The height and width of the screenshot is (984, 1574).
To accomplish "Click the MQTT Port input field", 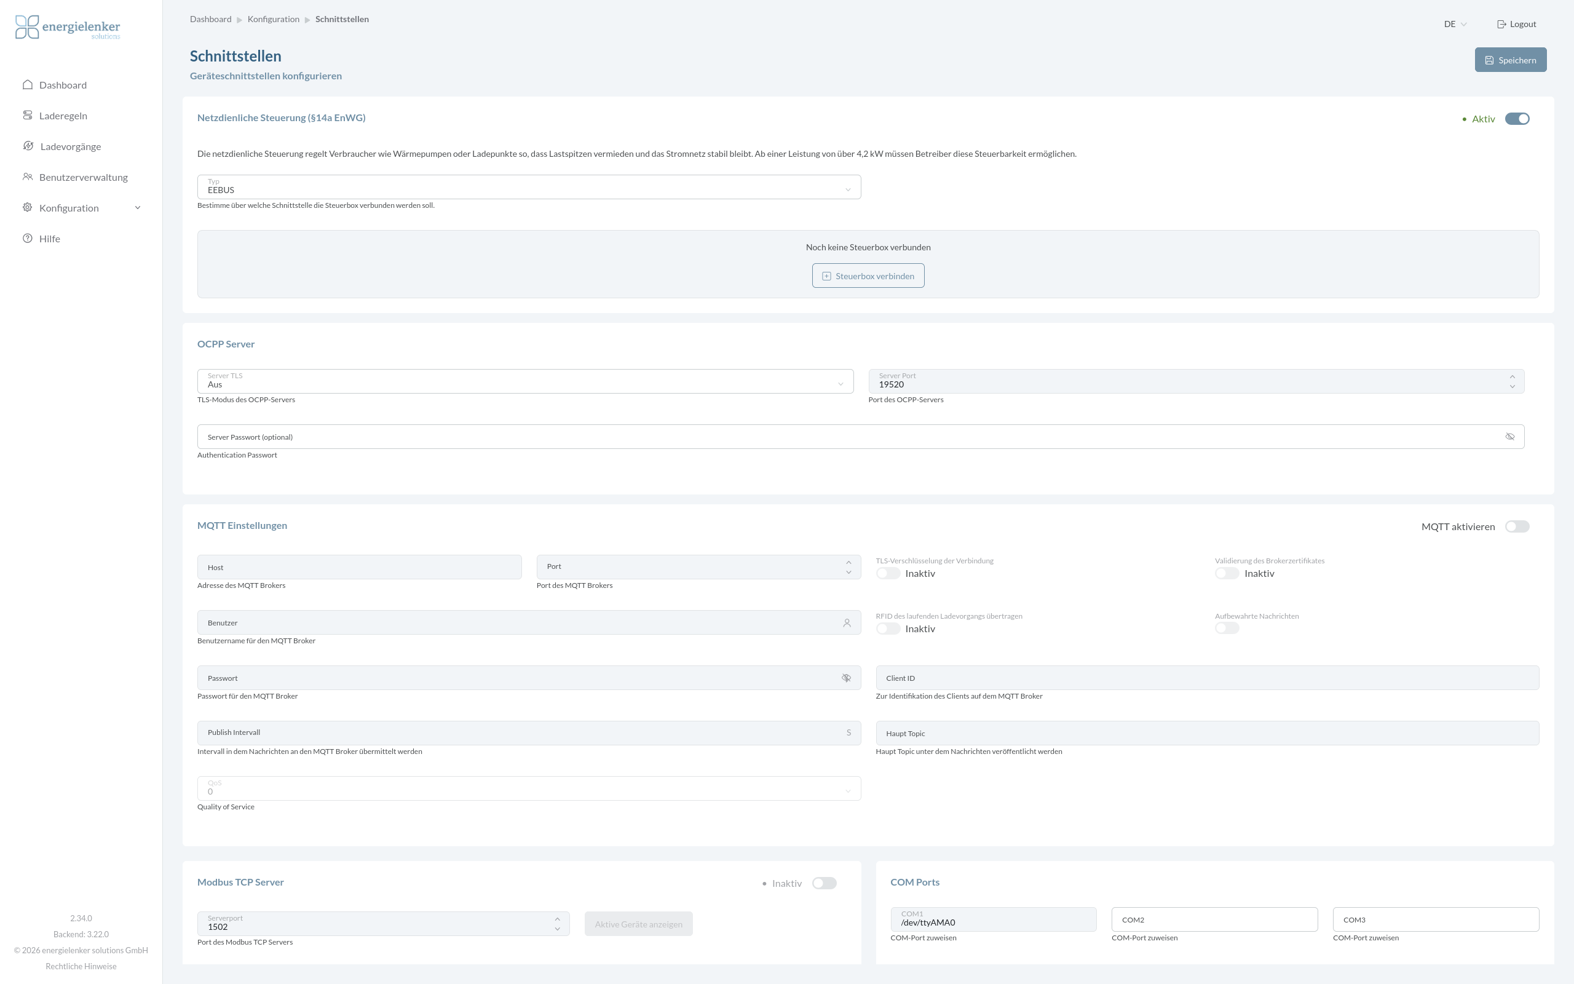I will coord(698,567).
